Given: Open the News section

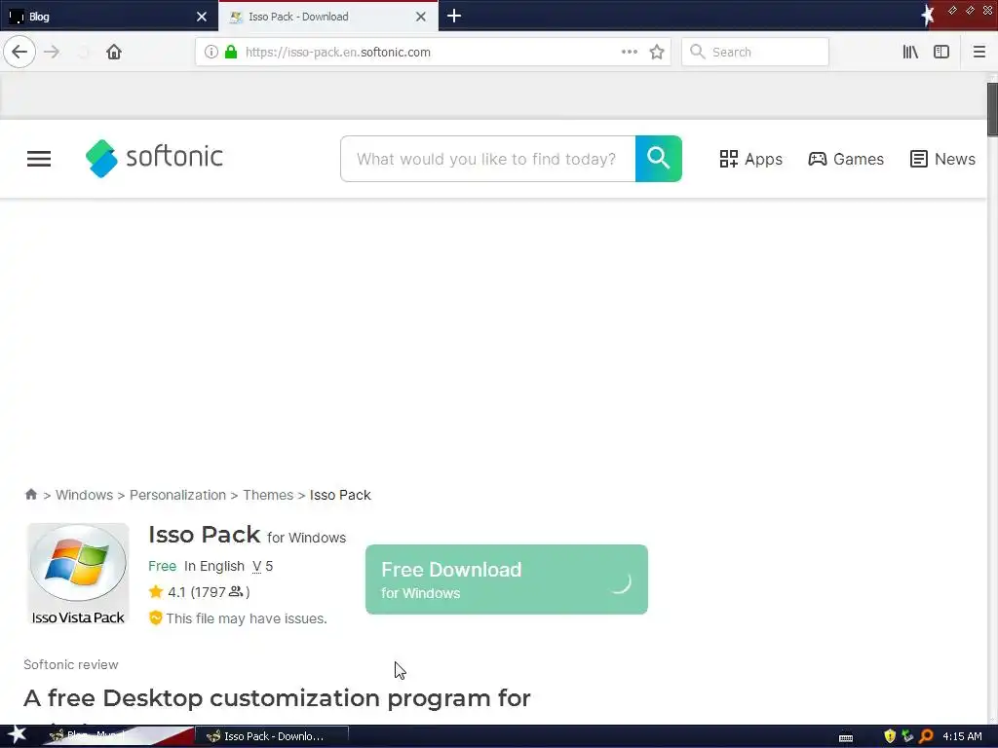Looking at the screenshot, I should click(x=942, y=159).
